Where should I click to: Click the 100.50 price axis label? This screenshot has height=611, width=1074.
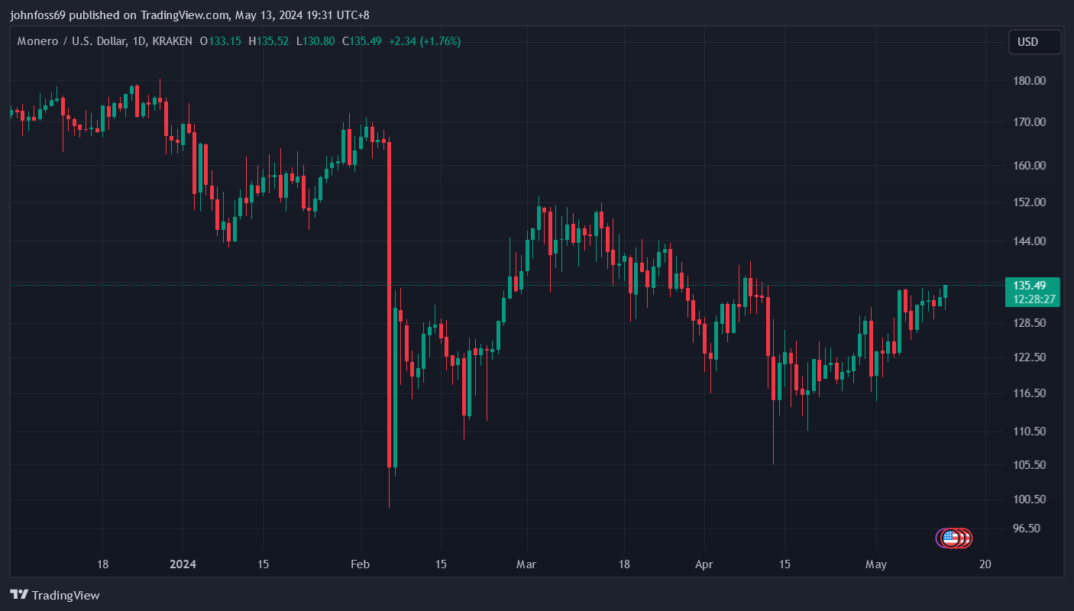pyautogui.click(x=1029, y=499)
